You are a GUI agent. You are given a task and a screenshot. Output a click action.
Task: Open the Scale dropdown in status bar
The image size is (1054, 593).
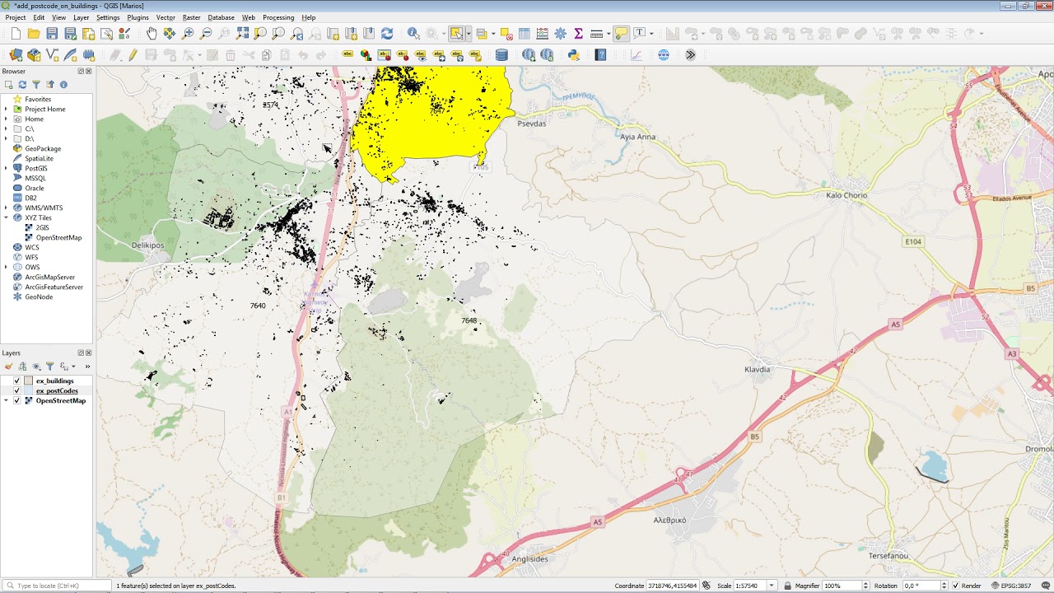click(772, 586)
